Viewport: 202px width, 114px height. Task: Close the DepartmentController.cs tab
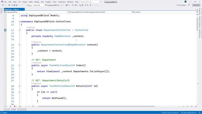(x=23, y=9)
